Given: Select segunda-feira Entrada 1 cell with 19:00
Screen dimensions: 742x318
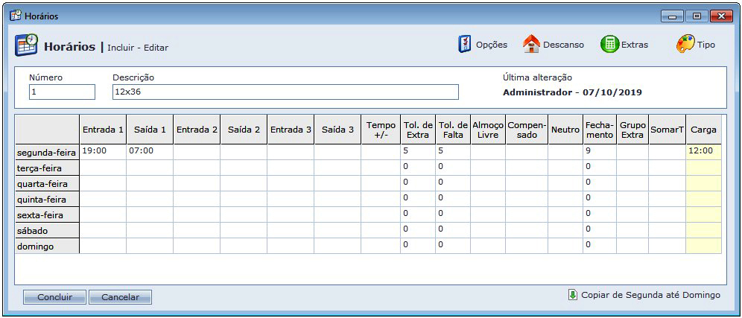Looking at the screenshot, I should (103, 151).
